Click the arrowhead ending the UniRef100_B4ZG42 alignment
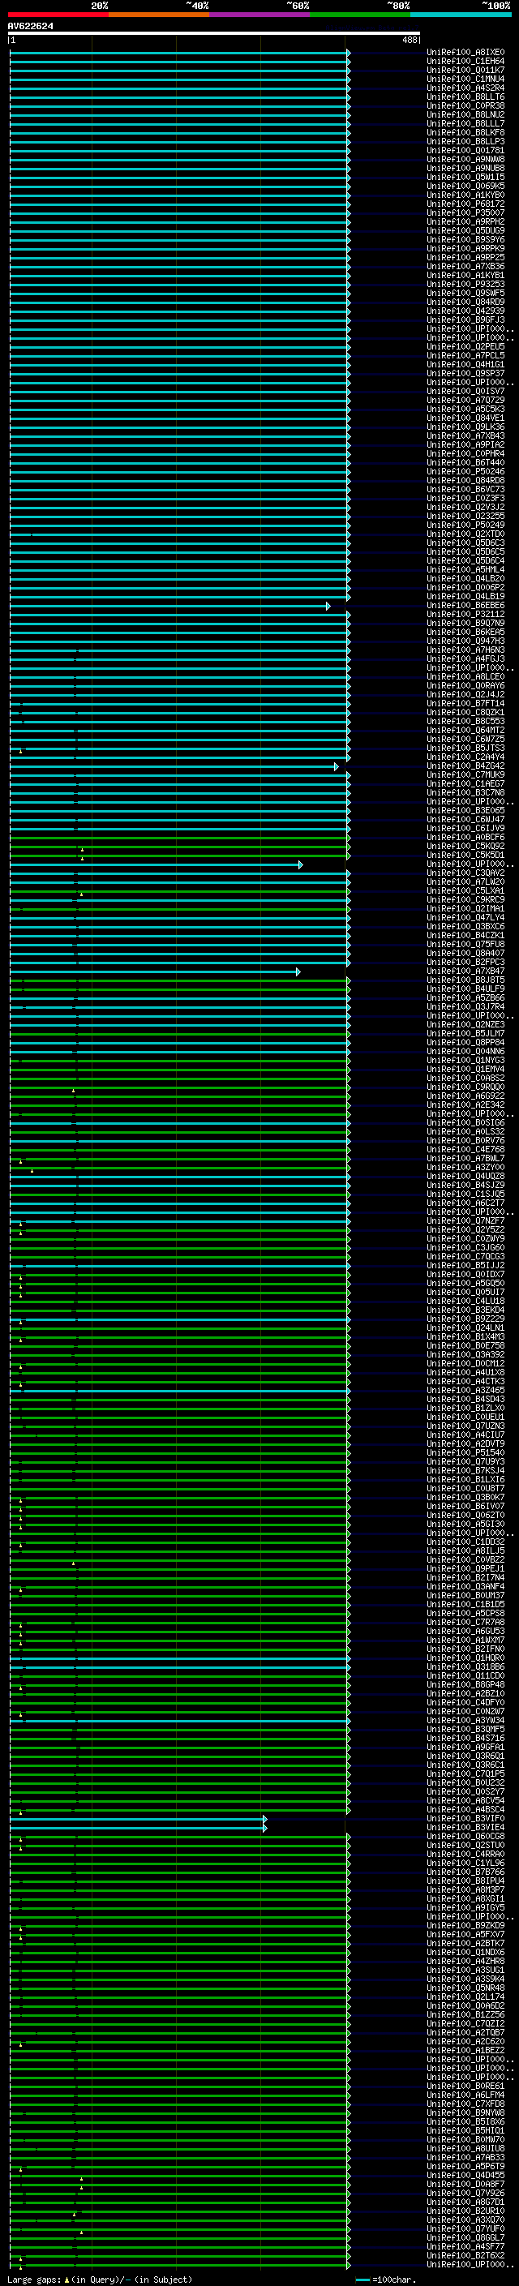Image resolution: width=519 pixels, height=2286 pixels. (x=336, y=767)
